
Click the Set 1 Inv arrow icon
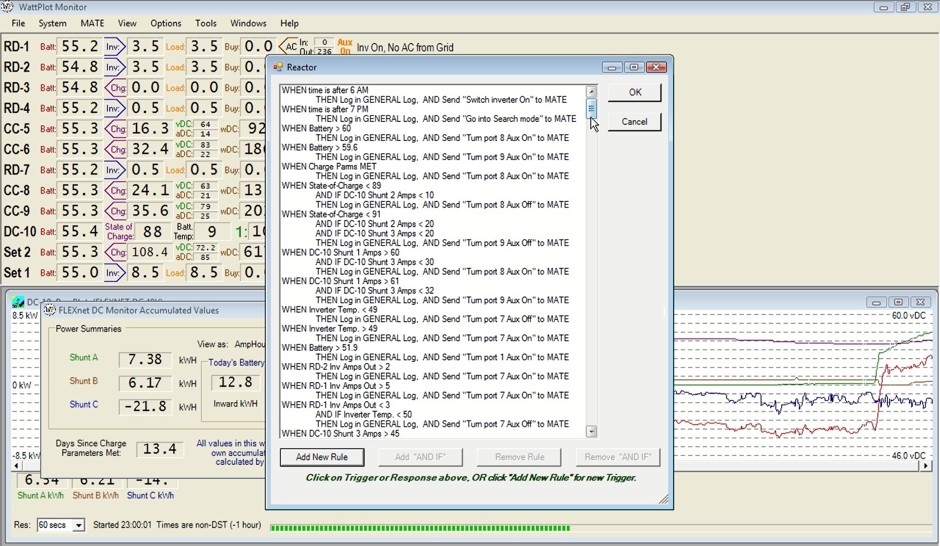coord(114,273)
